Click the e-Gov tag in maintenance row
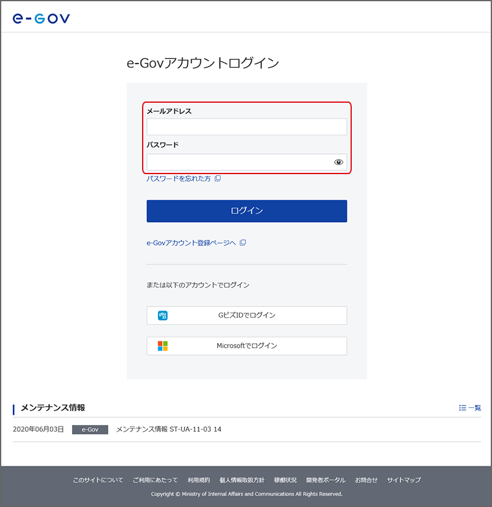Screen dimensions: 492x507 90,429
